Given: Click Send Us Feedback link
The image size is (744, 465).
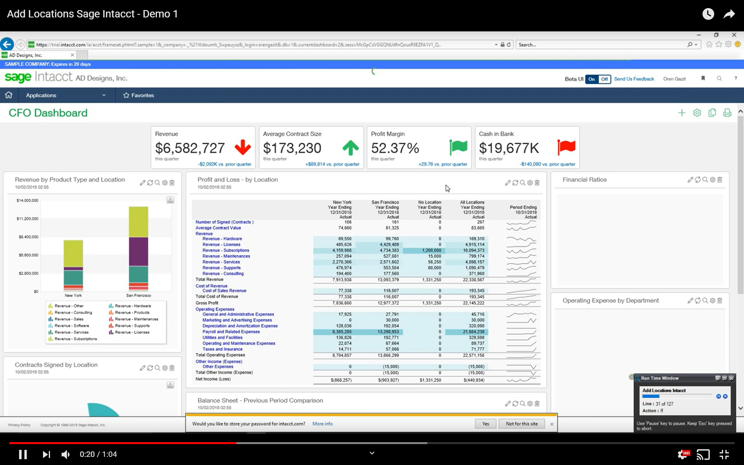Looking at the screenshot, I should pos(634,79).
